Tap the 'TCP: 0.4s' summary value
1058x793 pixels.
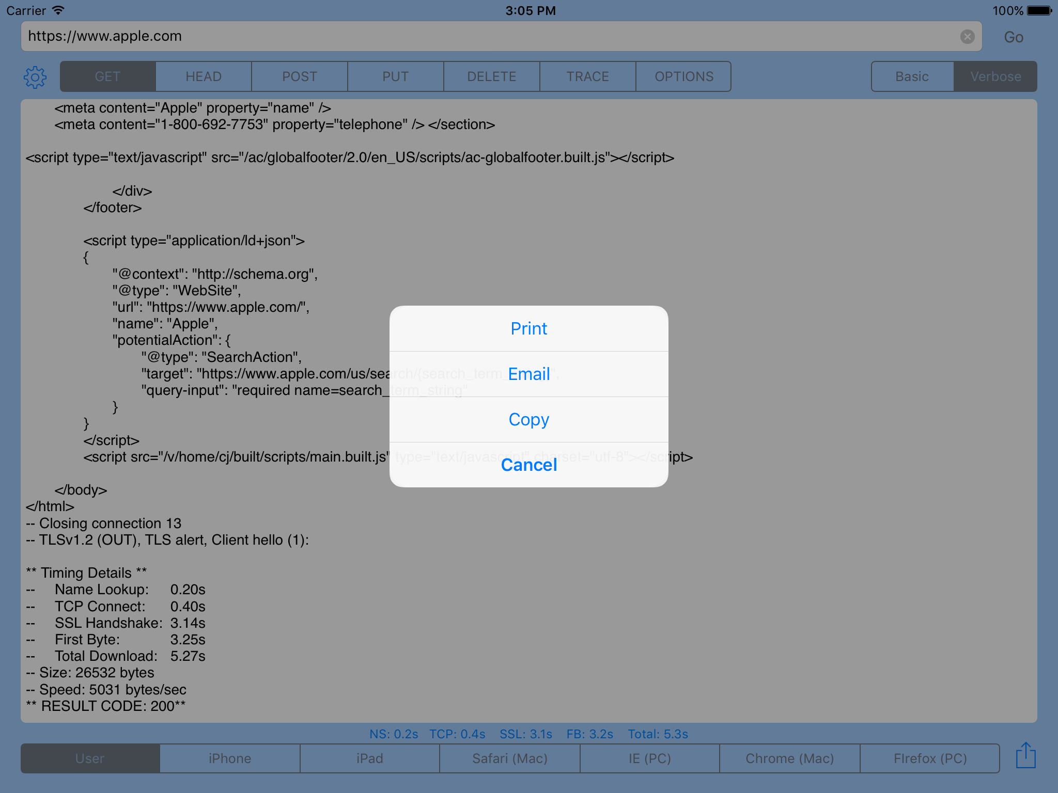(457, 734)
